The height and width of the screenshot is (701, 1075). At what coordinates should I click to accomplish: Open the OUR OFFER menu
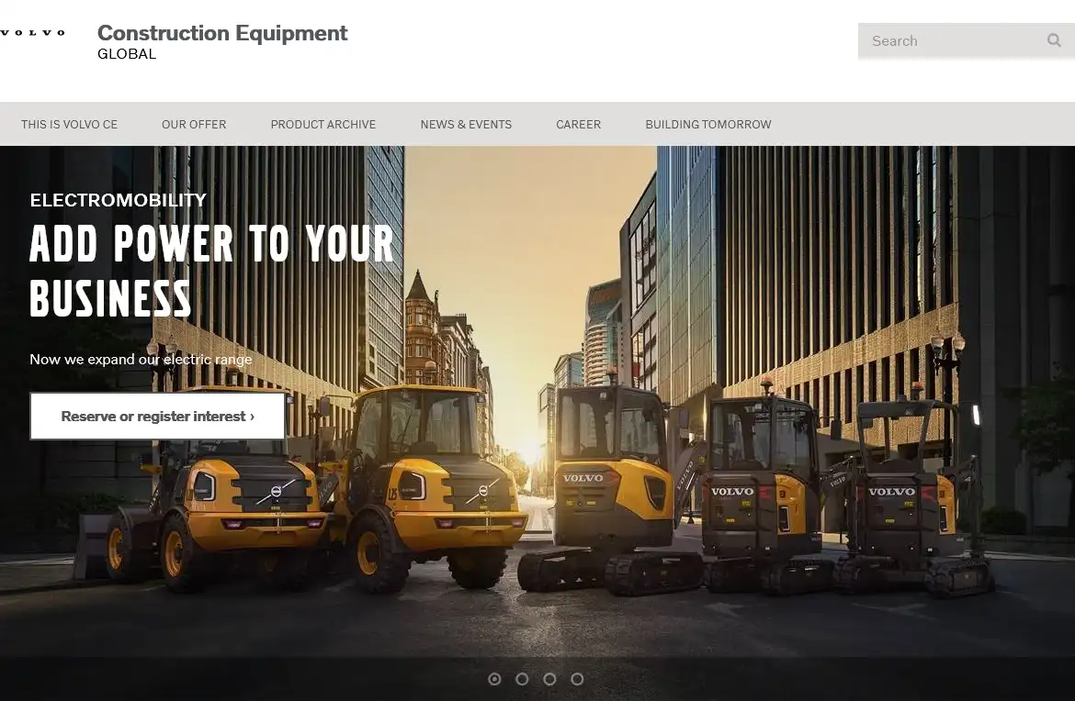pos(194,125)
